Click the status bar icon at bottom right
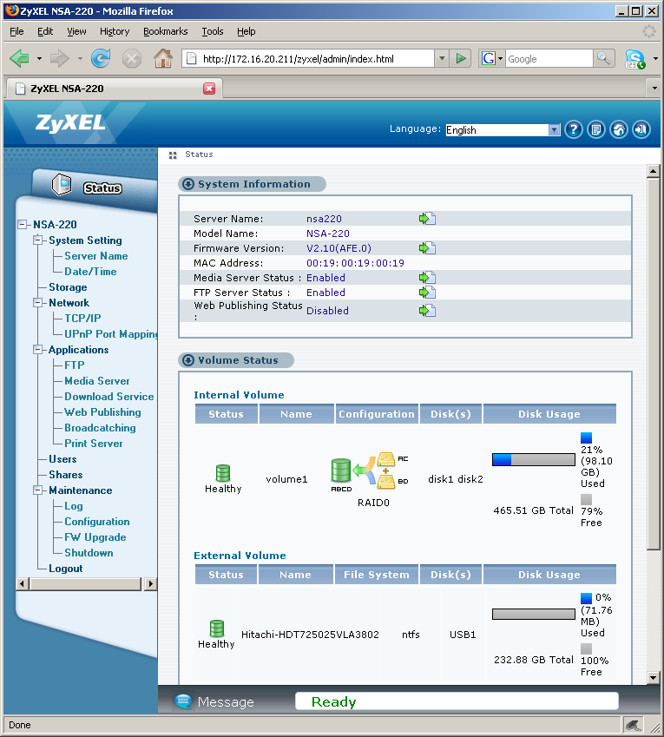664x737 pixels. (x=633, y=725)
